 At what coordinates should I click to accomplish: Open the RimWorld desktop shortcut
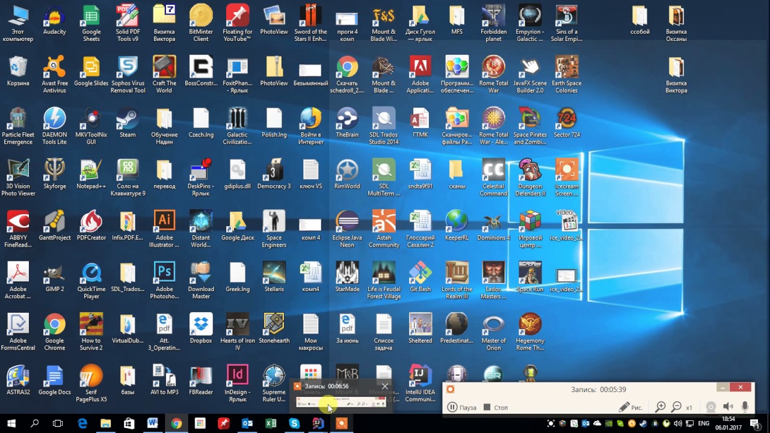(x=347, y=175)
